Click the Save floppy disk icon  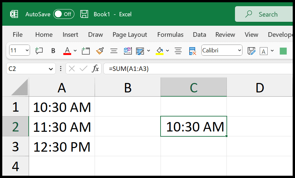(84, 14)
